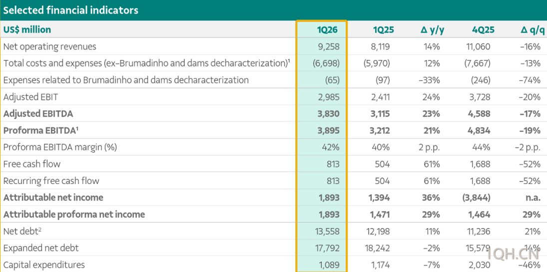Select the Net operating revenues row label

[49, 46]
